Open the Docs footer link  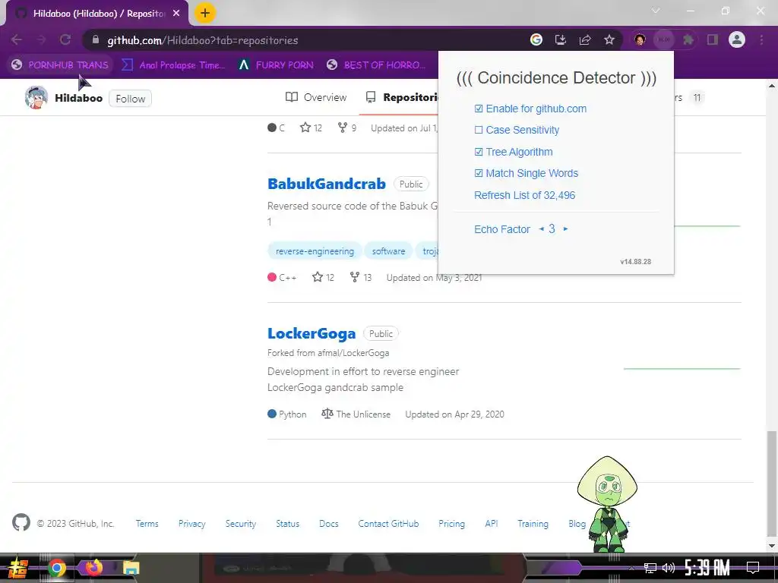[x=328, y=524]
